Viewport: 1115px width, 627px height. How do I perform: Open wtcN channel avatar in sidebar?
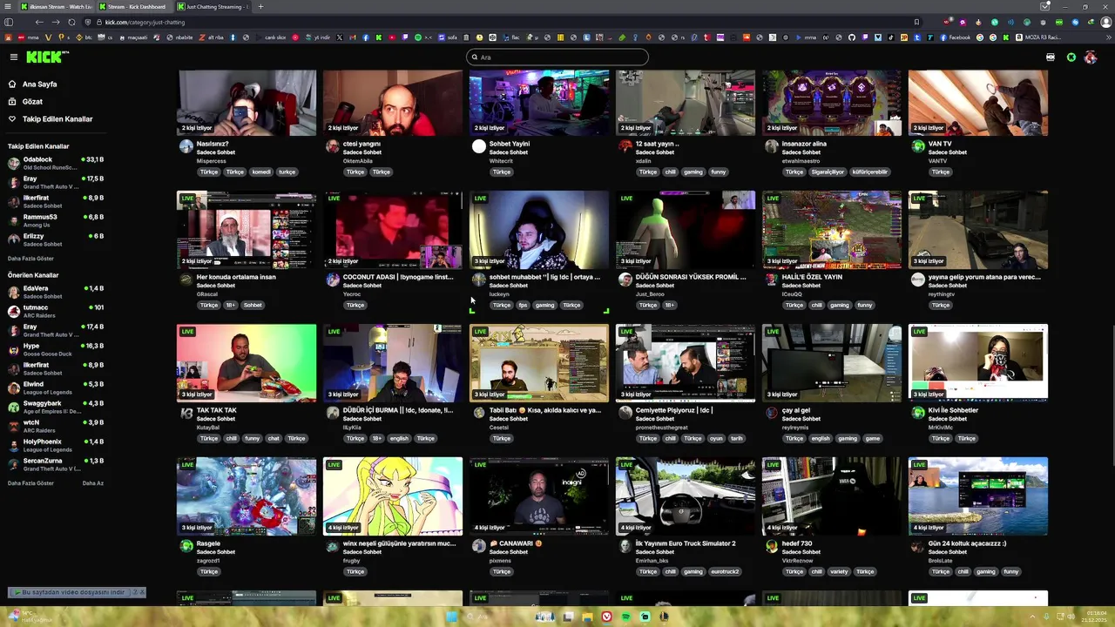point(14,426)
